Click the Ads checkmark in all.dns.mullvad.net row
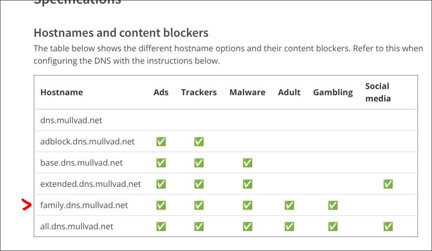Screen dimensions: 432x251 click(161, 227)
